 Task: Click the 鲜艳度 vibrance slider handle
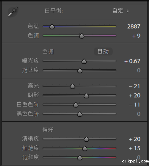85,148
